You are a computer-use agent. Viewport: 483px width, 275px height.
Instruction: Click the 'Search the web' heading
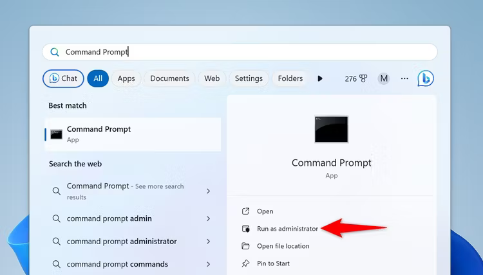click(75, 164)
